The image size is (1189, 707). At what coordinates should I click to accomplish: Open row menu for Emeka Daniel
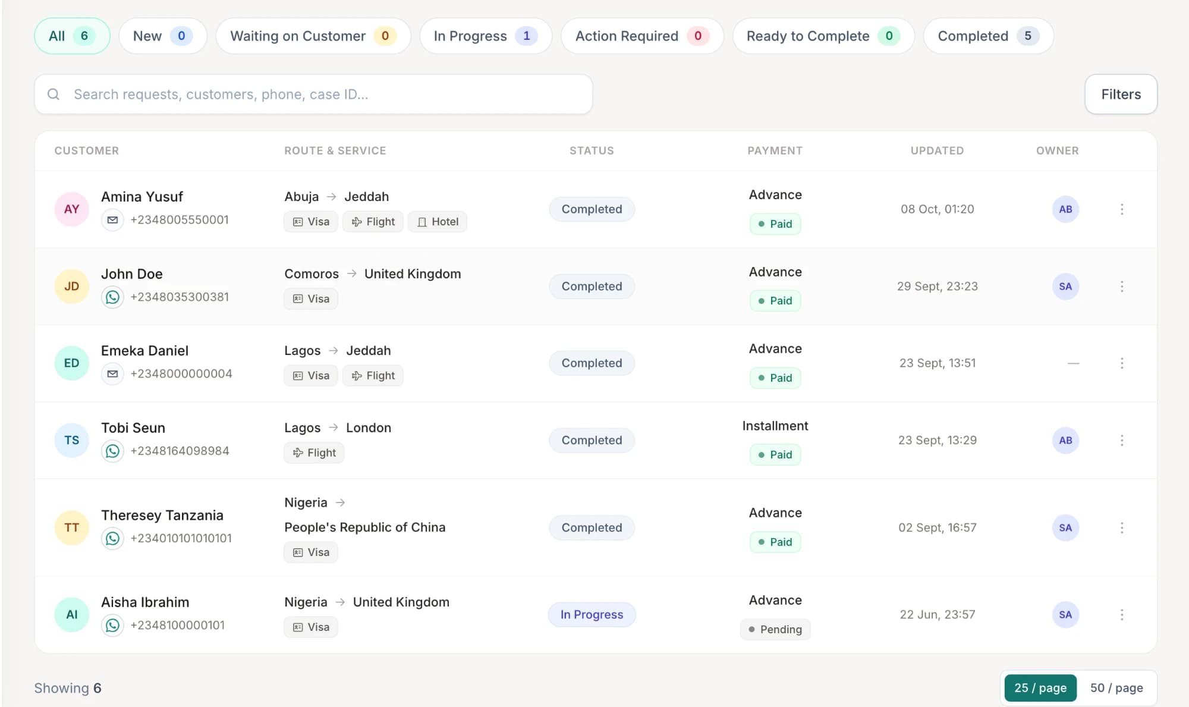(1122, 363)
